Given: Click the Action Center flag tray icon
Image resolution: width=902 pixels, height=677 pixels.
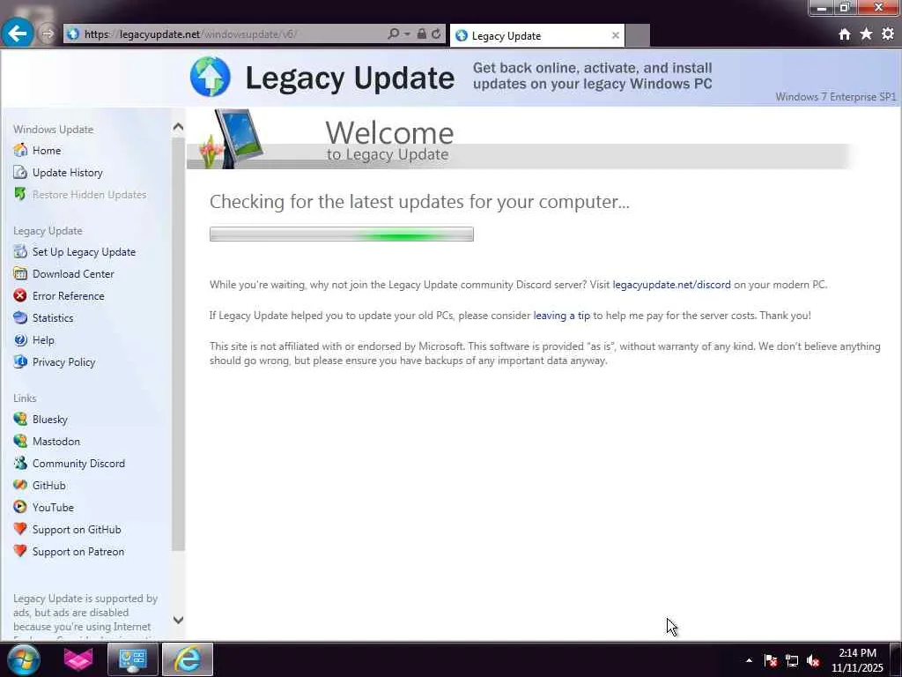Looking at the screenshot, I should (771, 660).
